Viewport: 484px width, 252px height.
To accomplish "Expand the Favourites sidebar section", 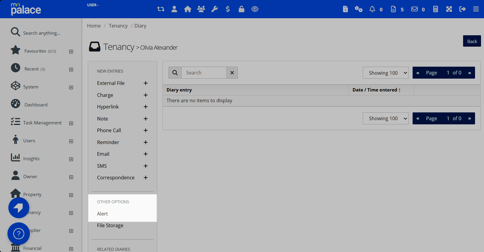I will [71, 52].
